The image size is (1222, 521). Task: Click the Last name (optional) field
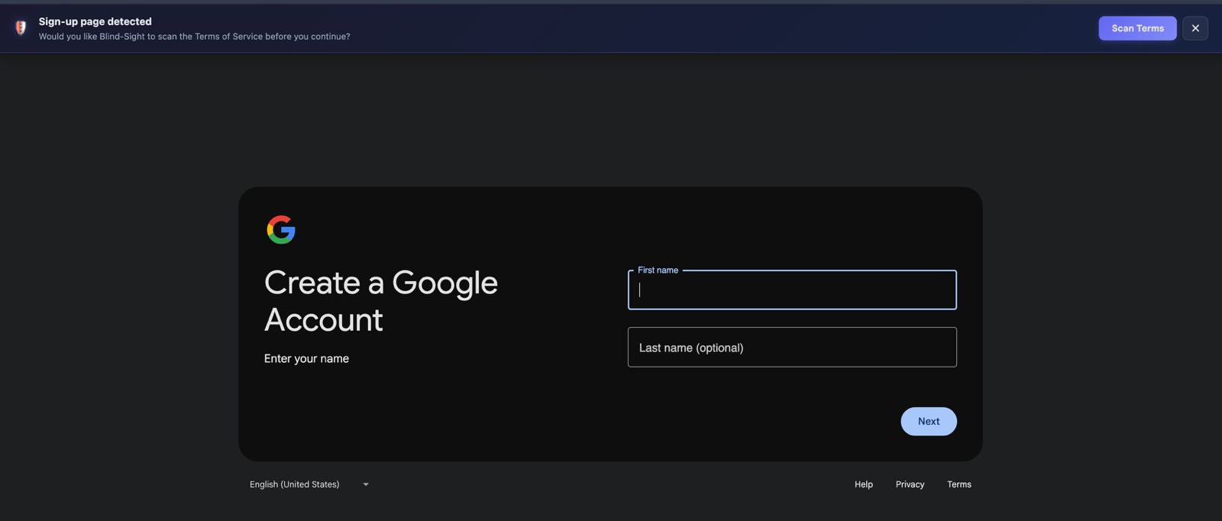792,348
